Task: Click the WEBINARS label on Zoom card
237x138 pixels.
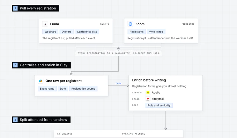Action: click(x=188, y=24)
